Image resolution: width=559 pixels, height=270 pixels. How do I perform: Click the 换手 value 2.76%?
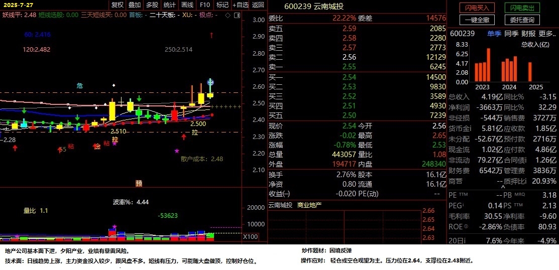click(x=346, y=175)
